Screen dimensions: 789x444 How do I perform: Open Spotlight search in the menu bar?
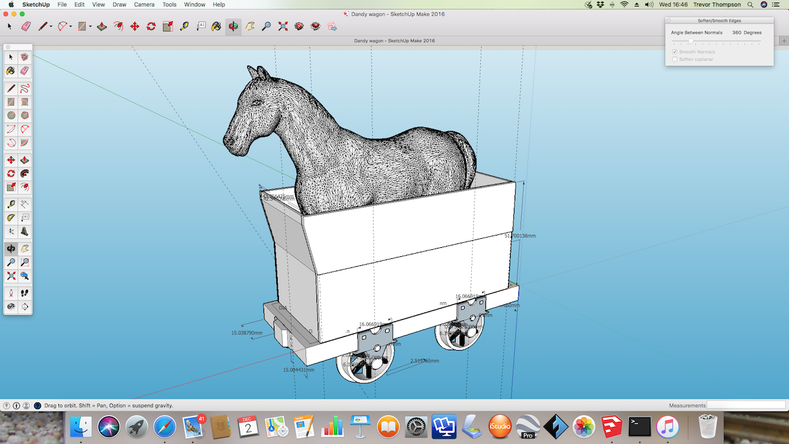(750, 5)
